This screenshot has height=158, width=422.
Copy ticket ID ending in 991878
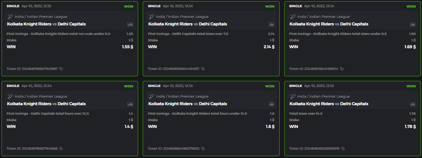click(x=344, y=149)
